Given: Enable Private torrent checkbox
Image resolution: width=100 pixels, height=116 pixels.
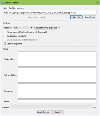Looking at the screenshot, I should (5, 32).
